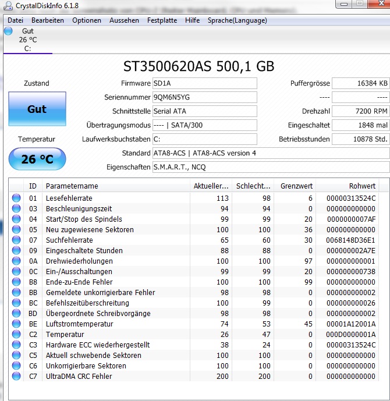Click the Rohwert column header
The width and height of the screenshot is (390, 401).
coord(348,186)
